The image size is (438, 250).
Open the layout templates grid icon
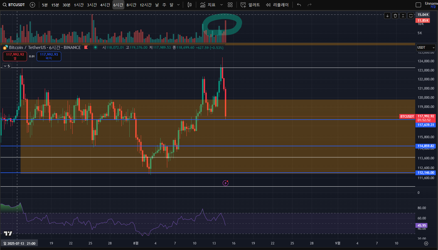click(x=230, y=5)
